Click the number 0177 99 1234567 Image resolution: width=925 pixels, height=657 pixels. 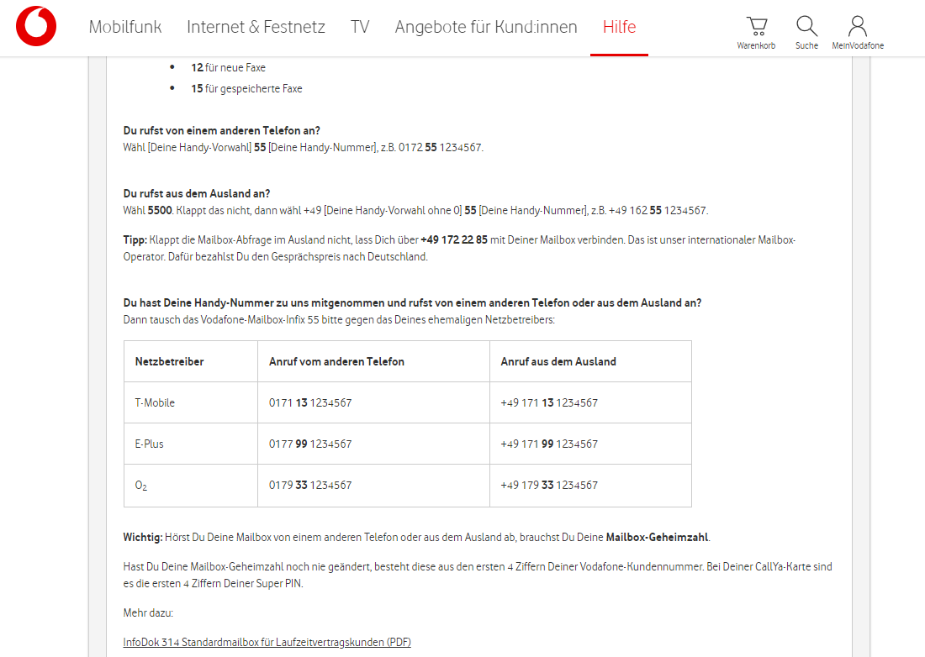310,444
